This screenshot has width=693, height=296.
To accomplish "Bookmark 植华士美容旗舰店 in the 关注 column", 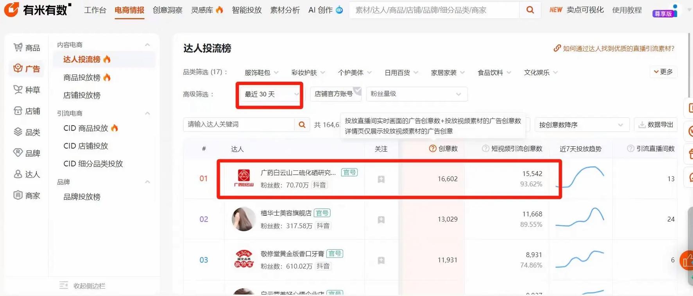I will point(381,220).
